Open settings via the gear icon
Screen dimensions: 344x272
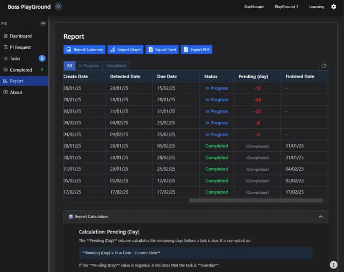pos(333,7)
